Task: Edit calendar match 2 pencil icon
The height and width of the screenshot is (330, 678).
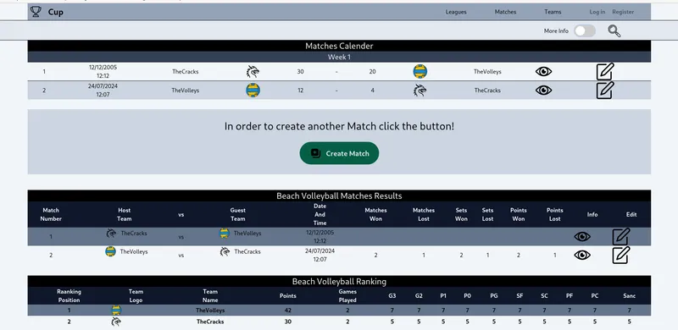Action: pyautogui.click(x=605, y=90)
